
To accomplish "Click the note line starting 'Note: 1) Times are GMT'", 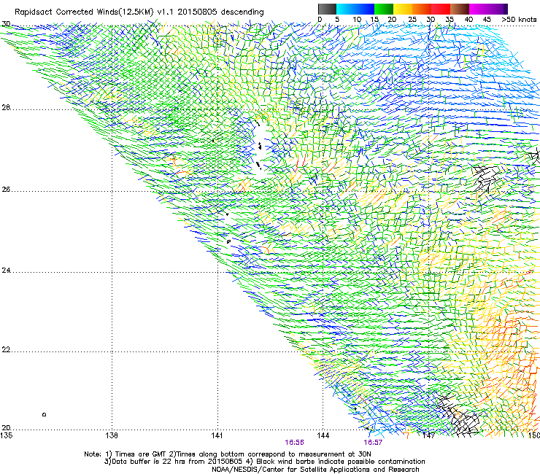I will pos(228,454).
